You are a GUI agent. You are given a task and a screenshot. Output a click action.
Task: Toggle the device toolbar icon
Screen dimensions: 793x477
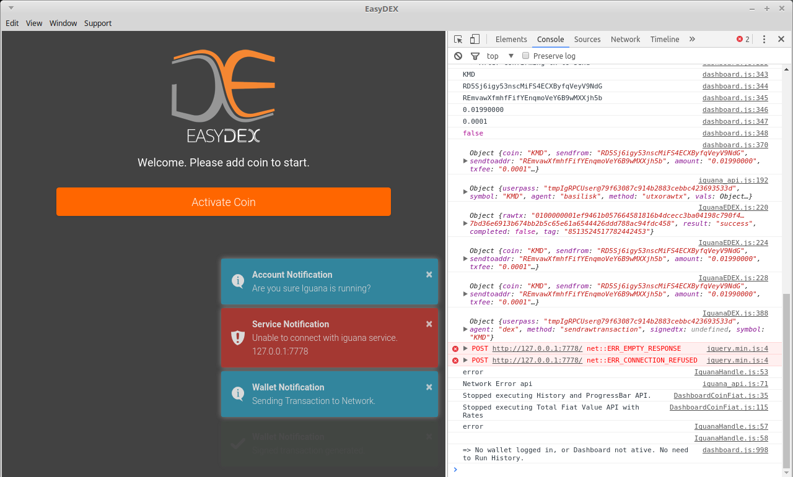click(475, 39)
